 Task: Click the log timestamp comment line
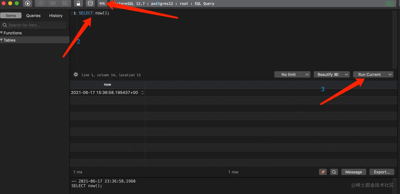coord(103,181)
